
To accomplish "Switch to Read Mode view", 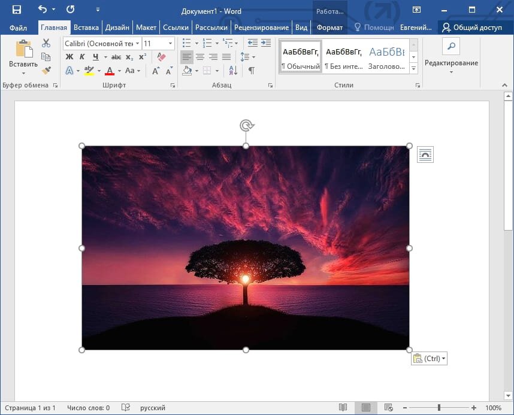I will tap(343, 407).
